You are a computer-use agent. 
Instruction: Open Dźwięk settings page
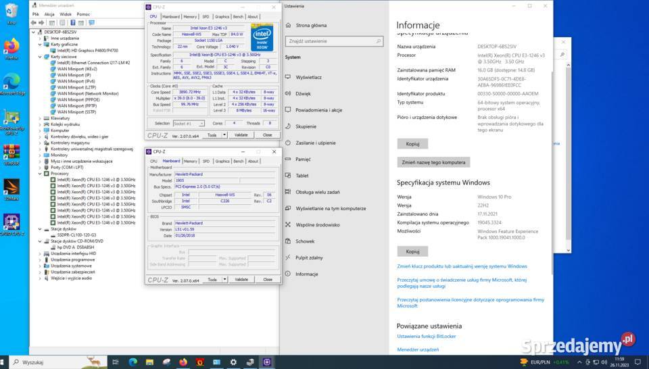303,94
